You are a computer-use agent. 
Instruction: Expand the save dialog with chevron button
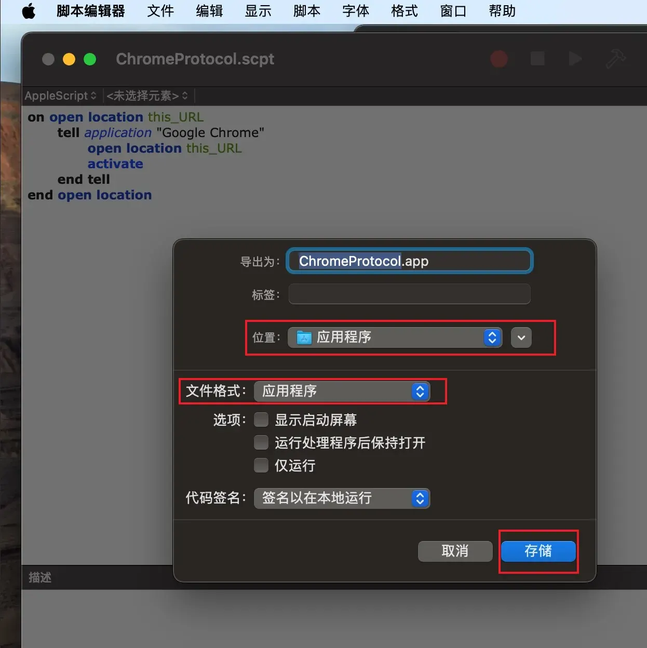click(521, 337)
